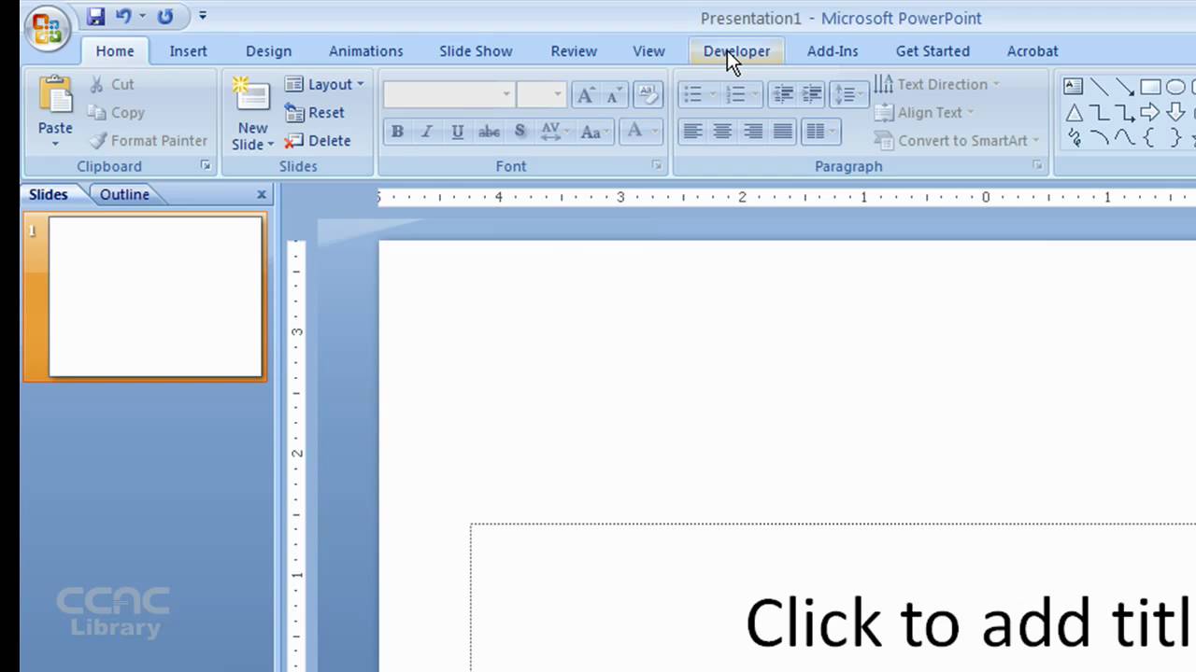
Task: Click the font name combo box
Action: click(x=448, y=94)
